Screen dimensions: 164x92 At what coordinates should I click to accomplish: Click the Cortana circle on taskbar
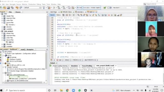(x=49, y=90)
